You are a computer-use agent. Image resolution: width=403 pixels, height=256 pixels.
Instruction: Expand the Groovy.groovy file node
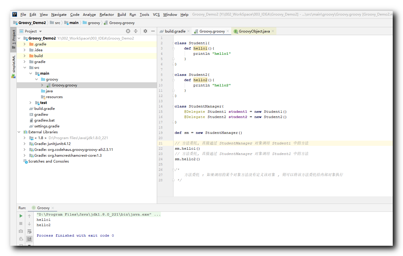point(42,85)
